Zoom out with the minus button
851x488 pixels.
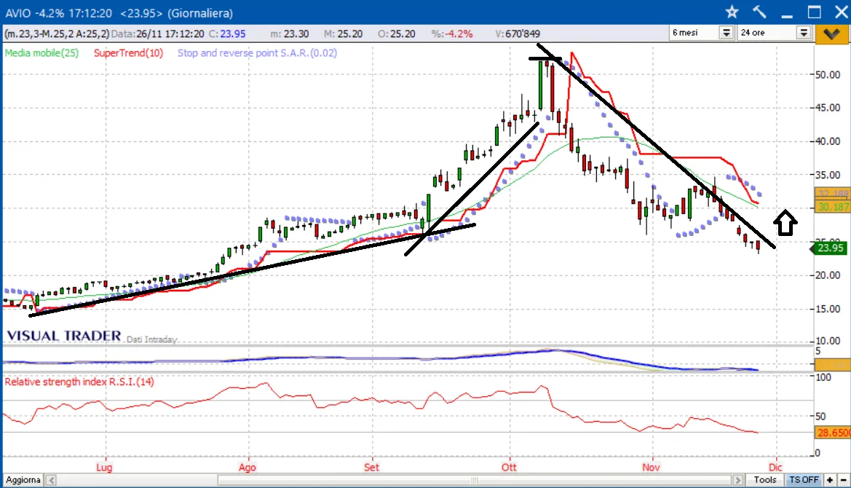pyautogui.click(x=842, y=480)
